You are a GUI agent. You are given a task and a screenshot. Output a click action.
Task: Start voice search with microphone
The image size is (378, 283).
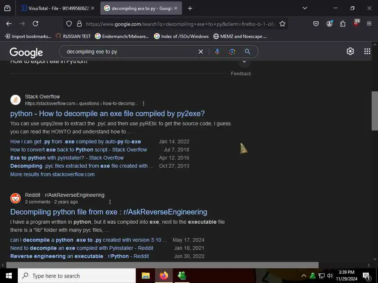tap(217, 52)
